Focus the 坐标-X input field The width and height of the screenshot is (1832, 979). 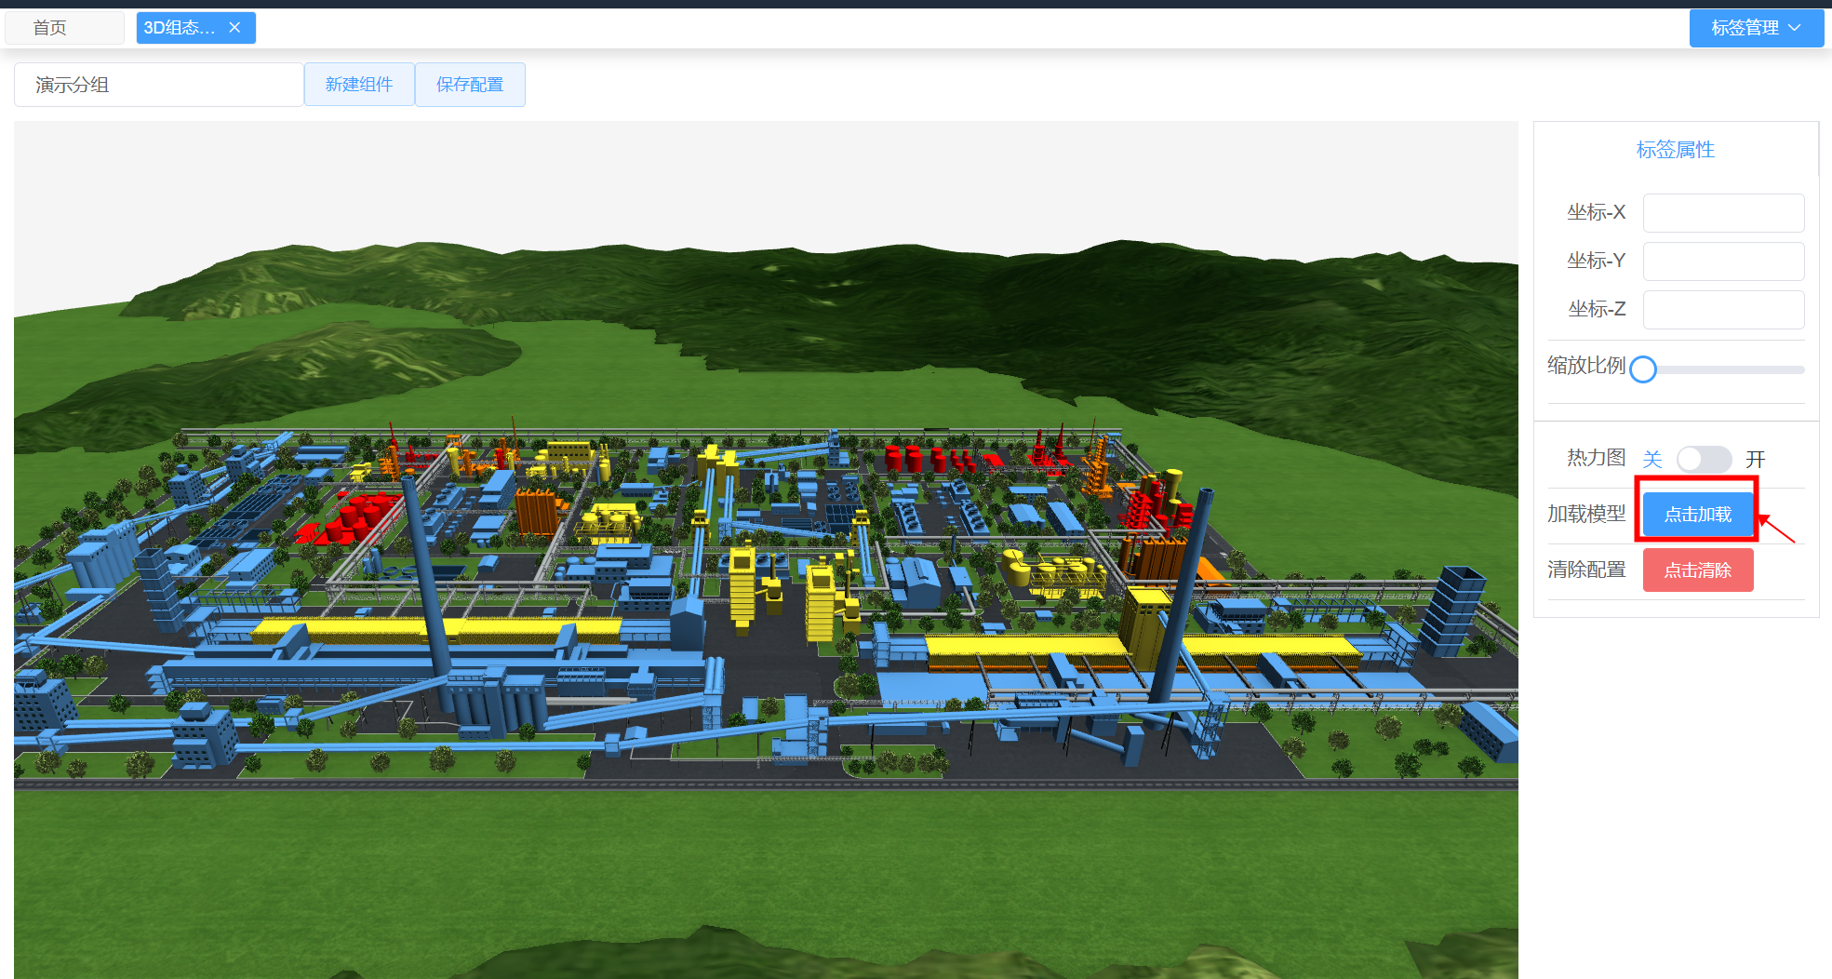1722,213
